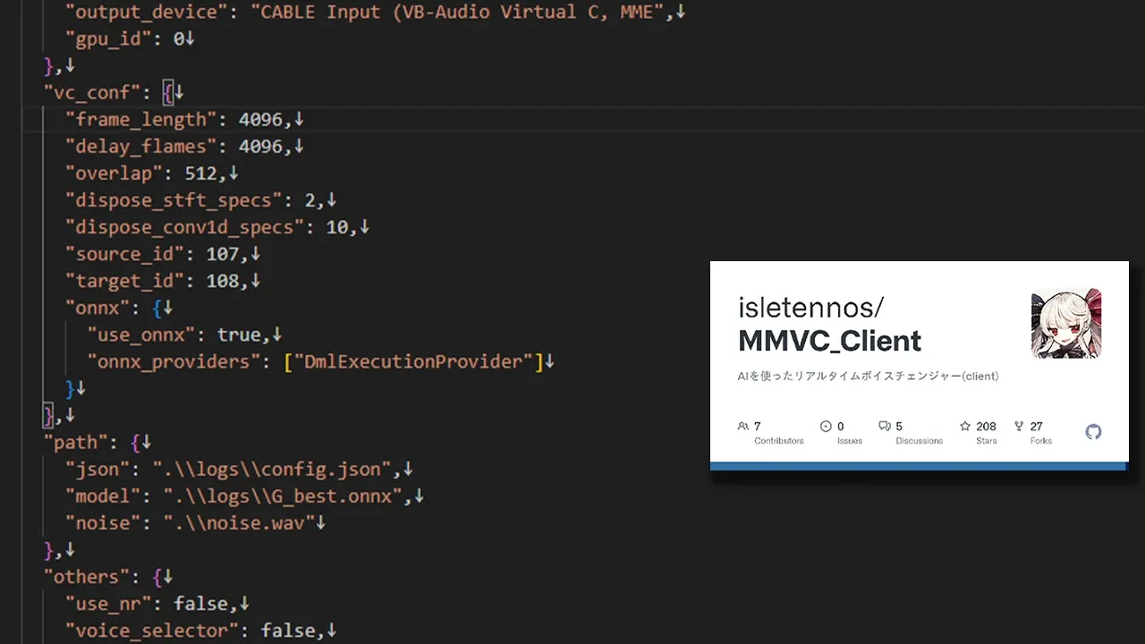The height and width of the screenshot is (644, 1145).
Task: Click the DmlExecutionProvider string
Action: (x=412, y=361)
